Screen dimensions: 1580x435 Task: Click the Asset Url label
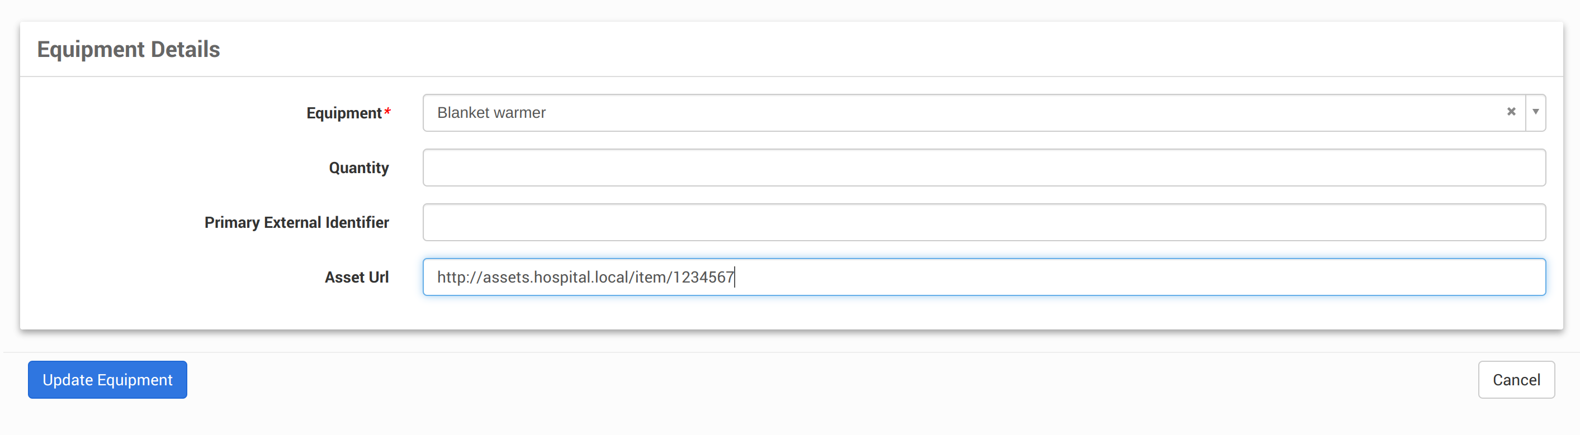(356, 278)
